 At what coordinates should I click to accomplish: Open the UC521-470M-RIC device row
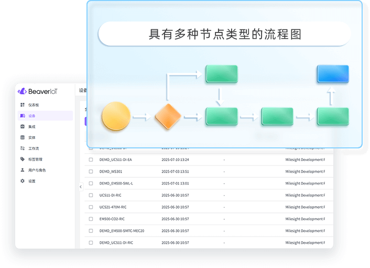pos(114,207)
